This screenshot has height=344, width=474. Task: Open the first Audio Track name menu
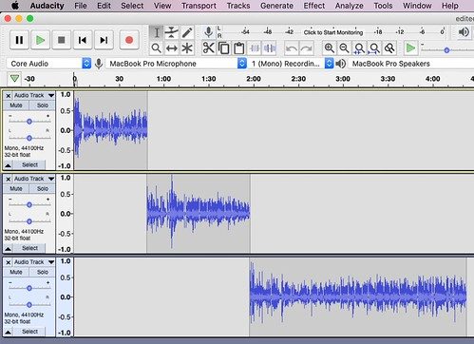33,95
